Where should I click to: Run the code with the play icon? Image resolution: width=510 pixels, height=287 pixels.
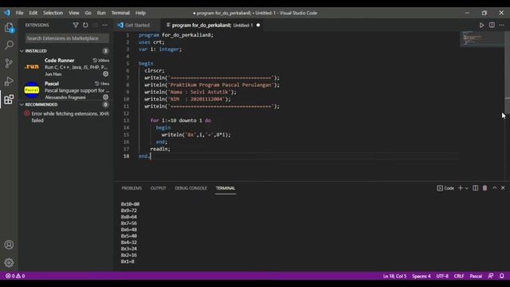pos(481,25)
